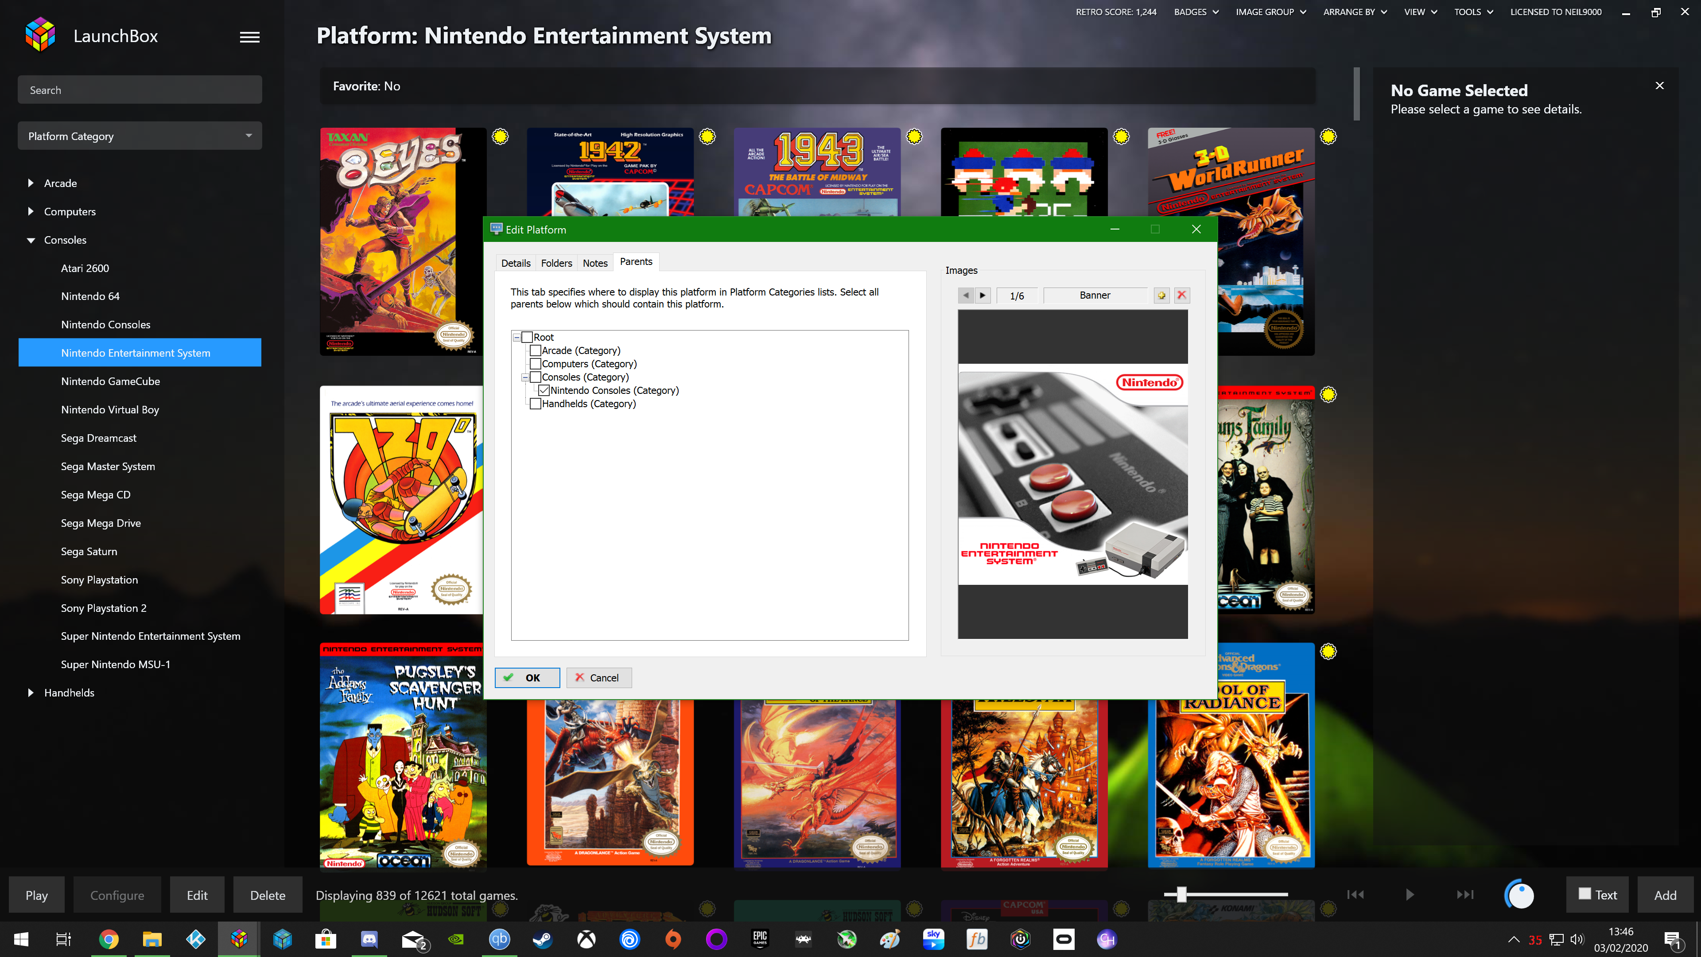The width and height of the screenshot is (1701, 957).
Task: Check the Root parent checkbox
Action: point(527,338)
